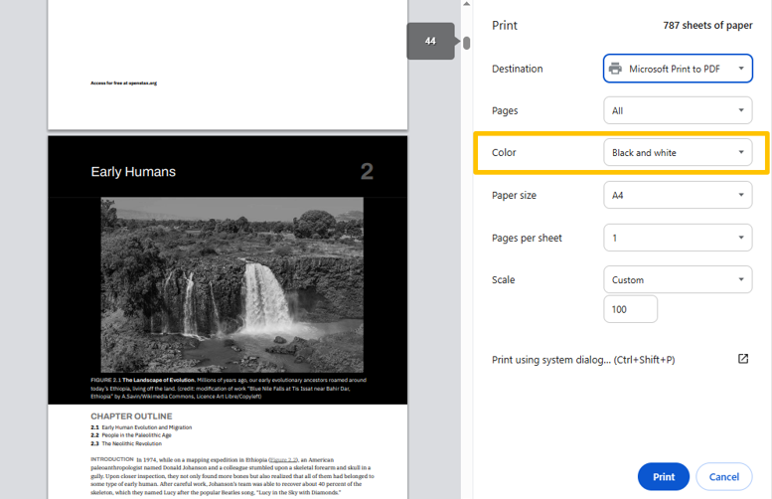Image resolution: width=772 pixels, height=499 pixels.
Task: Open the Destination dropdown
Action: [x=678, y=69]
